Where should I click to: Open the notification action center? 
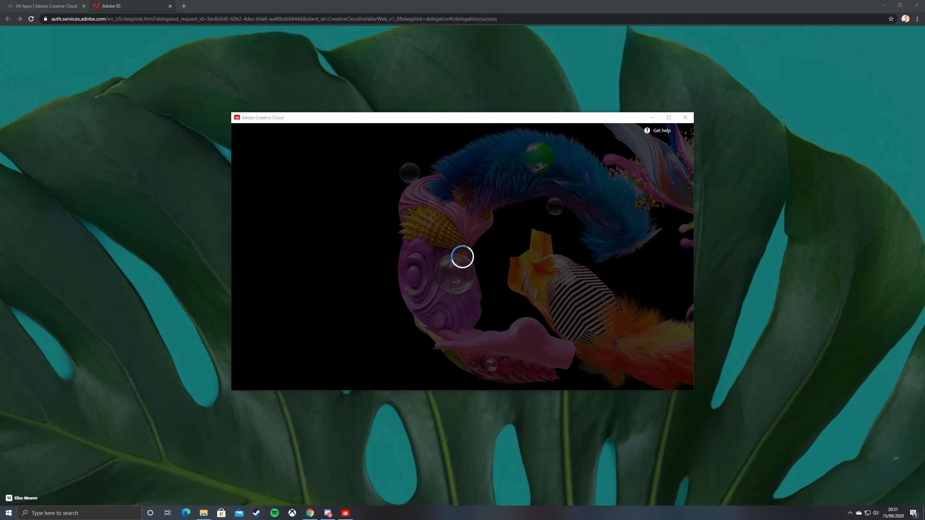point(914,513)
